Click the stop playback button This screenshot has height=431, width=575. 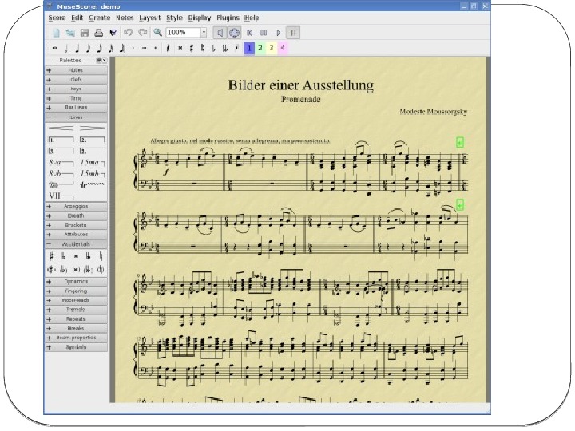tap(264, 33)
